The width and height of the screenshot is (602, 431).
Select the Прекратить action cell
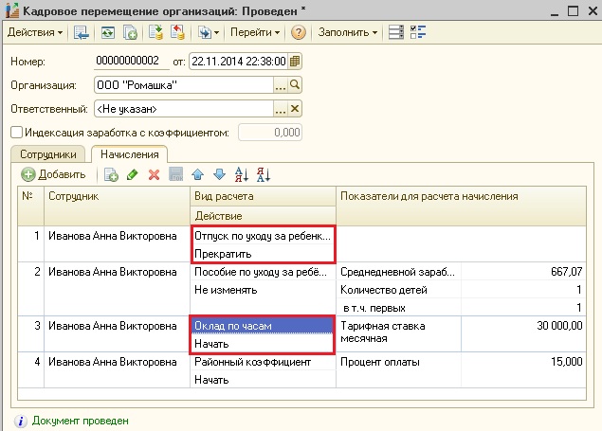[x=263, y=254]
